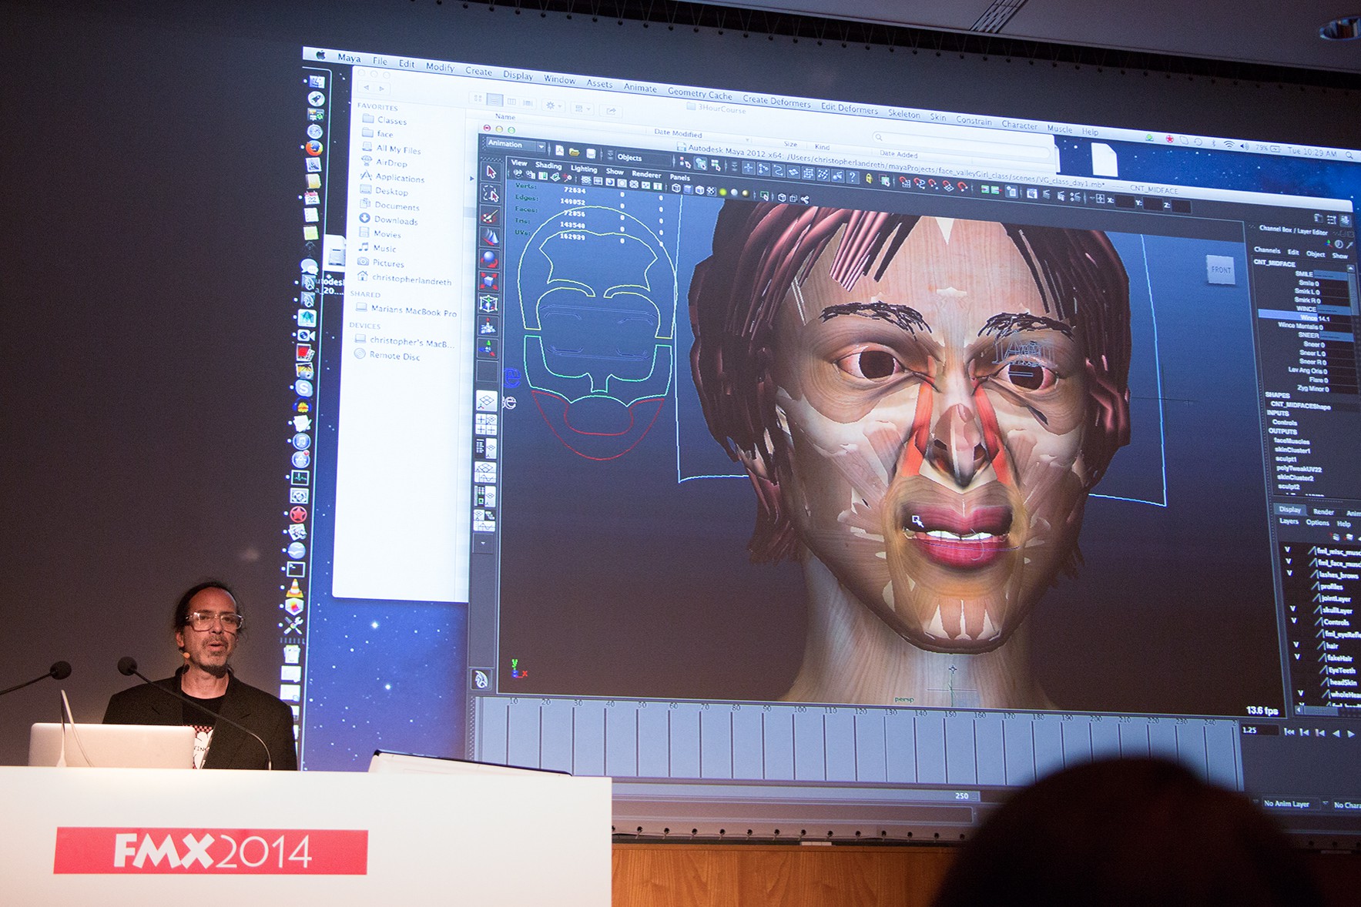Click the question mark help icon
Image resolution: width=1361 pixels, height=907 pixels.
tap(853, 177)
